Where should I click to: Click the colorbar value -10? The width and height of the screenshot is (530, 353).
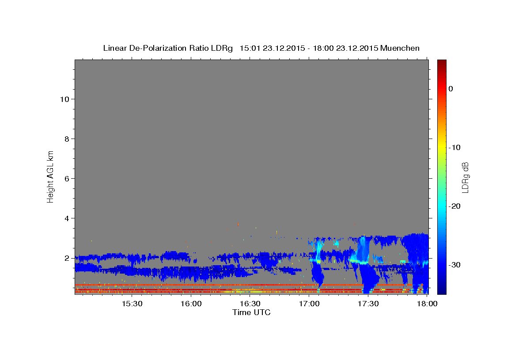pos(455,147)
